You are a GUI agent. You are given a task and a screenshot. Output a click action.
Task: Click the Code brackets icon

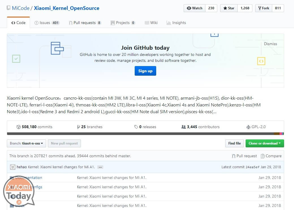13,23
